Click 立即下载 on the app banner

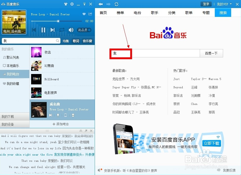tap(211, 143)
